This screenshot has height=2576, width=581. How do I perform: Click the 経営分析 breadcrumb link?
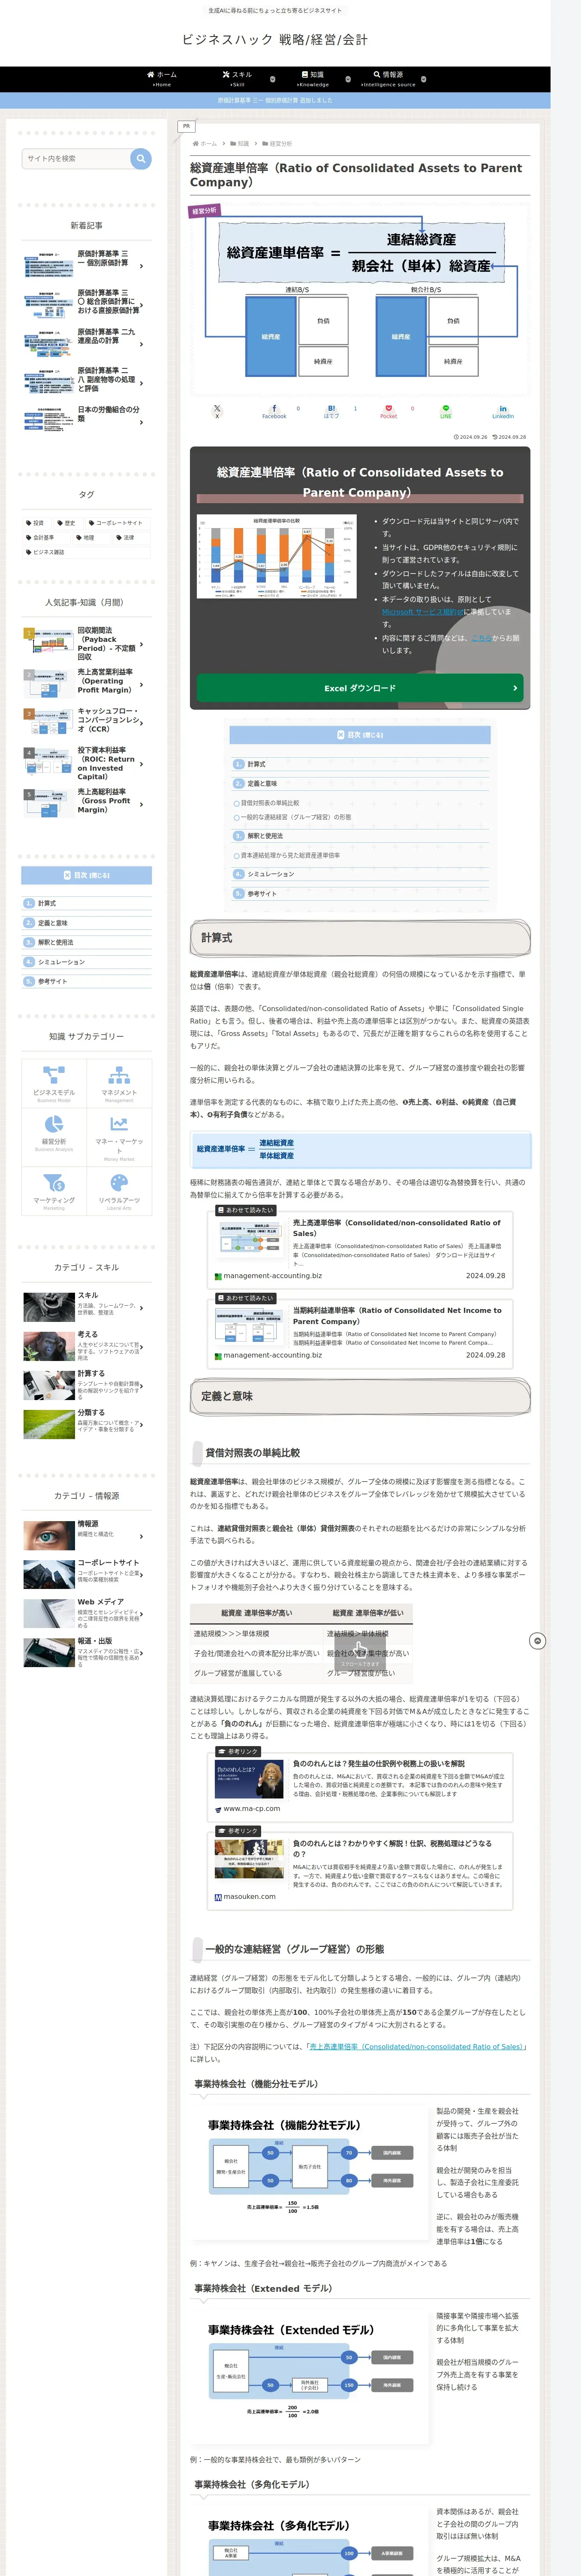tap(280, 144)
